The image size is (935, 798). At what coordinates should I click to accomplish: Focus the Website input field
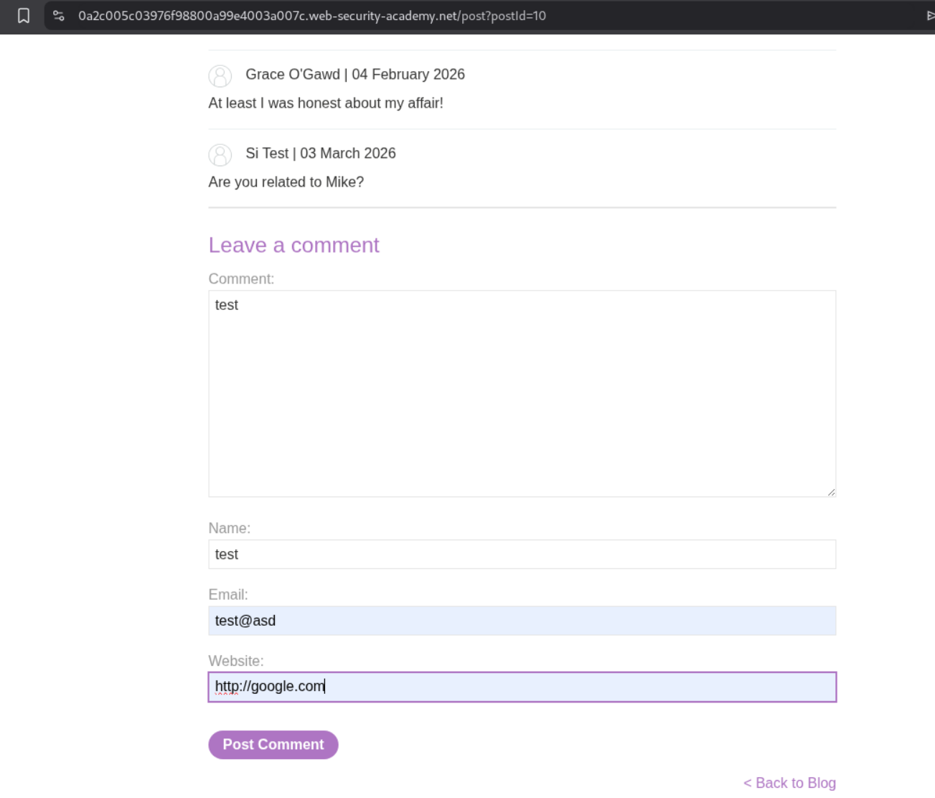[x=522, y=687]
